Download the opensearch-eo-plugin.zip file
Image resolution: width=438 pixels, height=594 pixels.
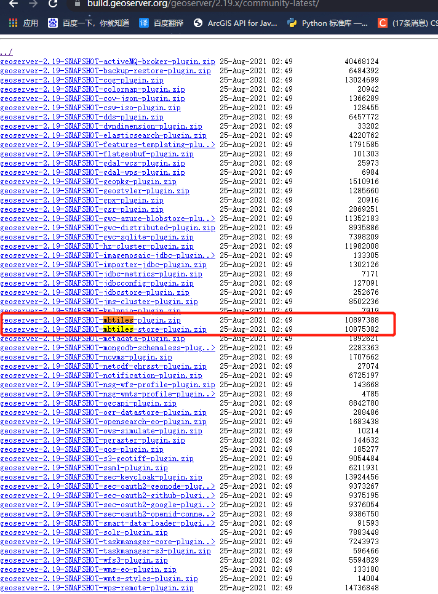click(103, 422)
